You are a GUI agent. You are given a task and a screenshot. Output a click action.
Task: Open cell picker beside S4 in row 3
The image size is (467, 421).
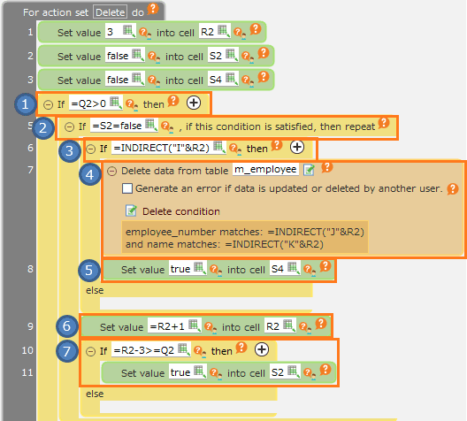click(x=232, y=79)
